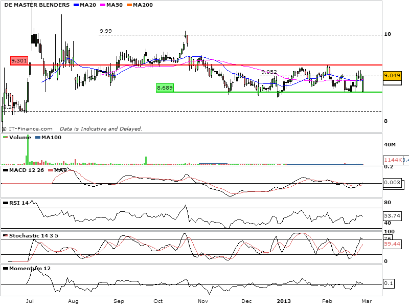409x307 pixels.
Task: Click the Aug label on time axis
Action: [x=73, y=301]
